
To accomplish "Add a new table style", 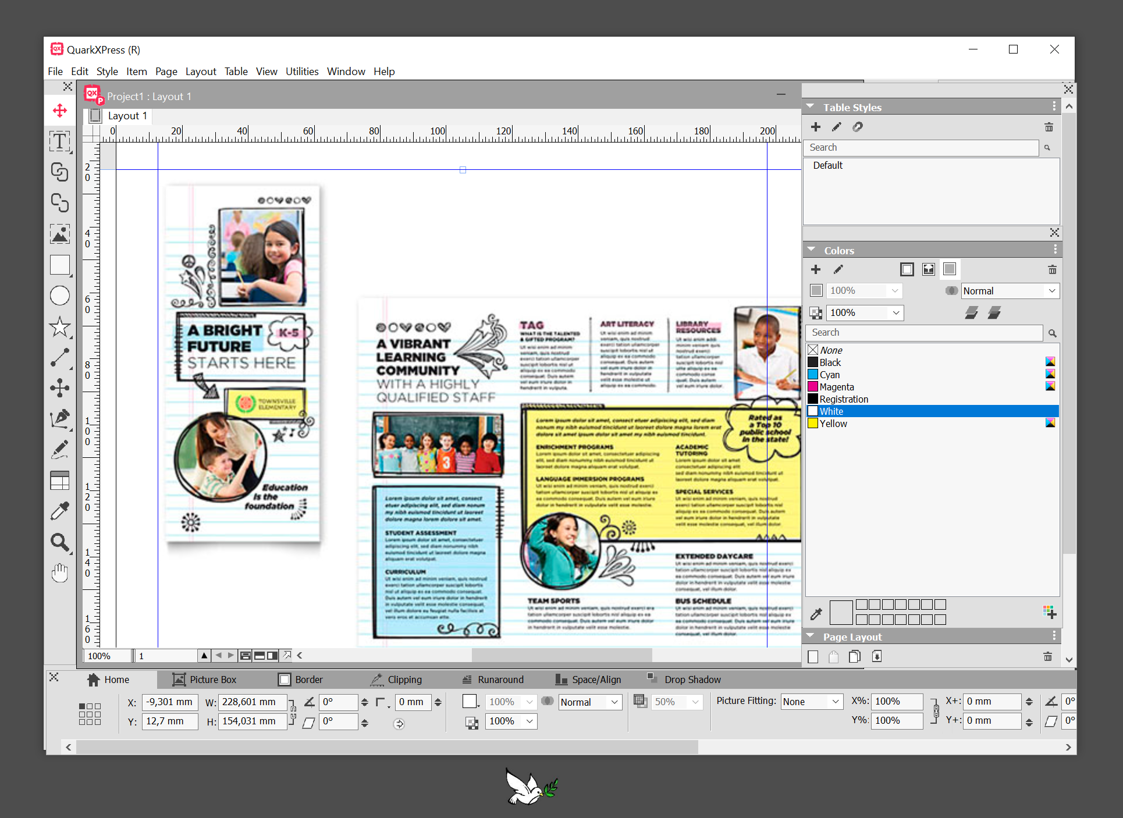I will [815, 127].
